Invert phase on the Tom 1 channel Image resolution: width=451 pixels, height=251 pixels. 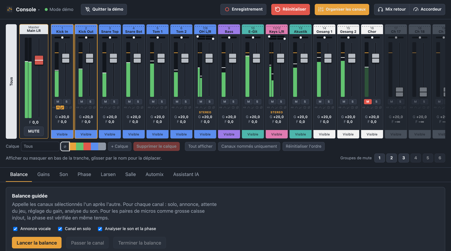(x=166, y=107)
